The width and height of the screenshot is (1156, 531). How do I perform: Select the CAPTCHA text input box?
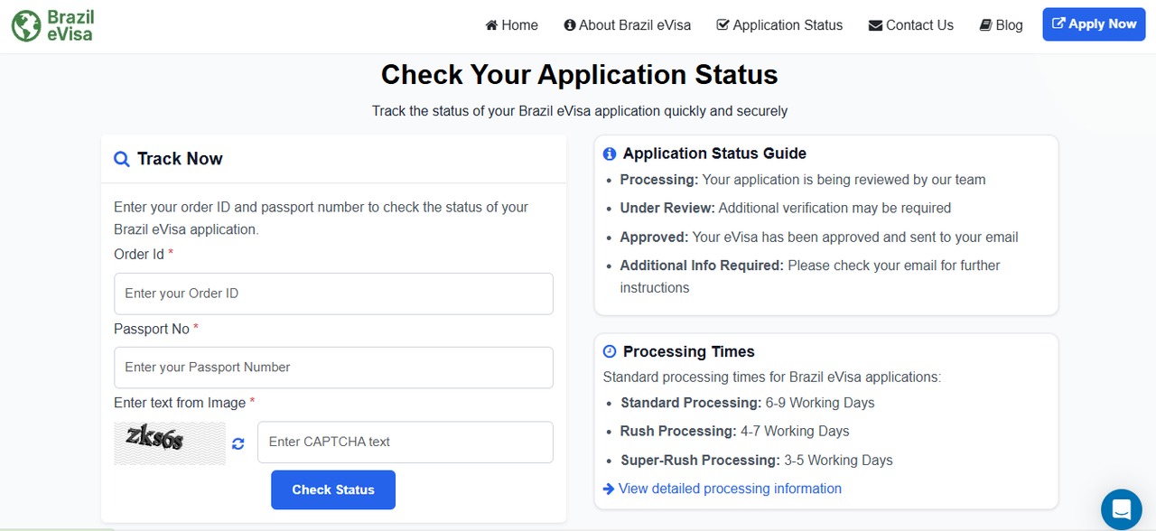coord(405,442)
